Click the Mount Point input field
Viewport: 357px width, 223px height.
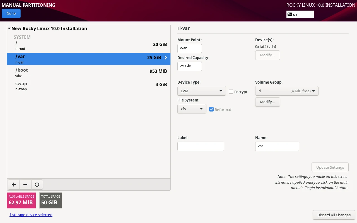tap(190, 49)
